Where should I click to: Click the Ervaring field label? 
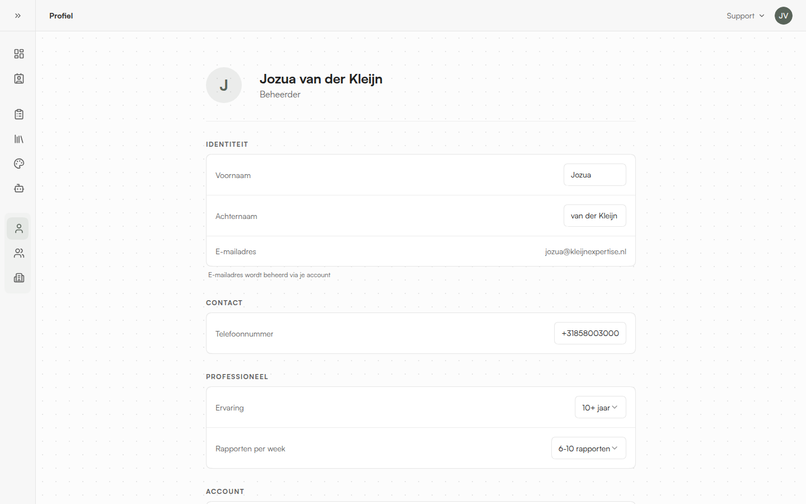click(x=229, y=408)
